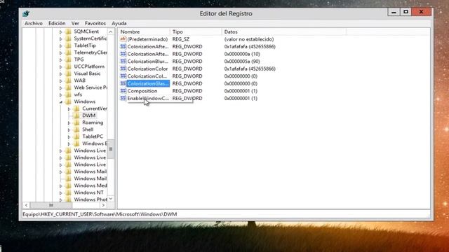The image size is (449, 252).
Task: Click the folder icon of WAB
Action: [x=69, y=80]
